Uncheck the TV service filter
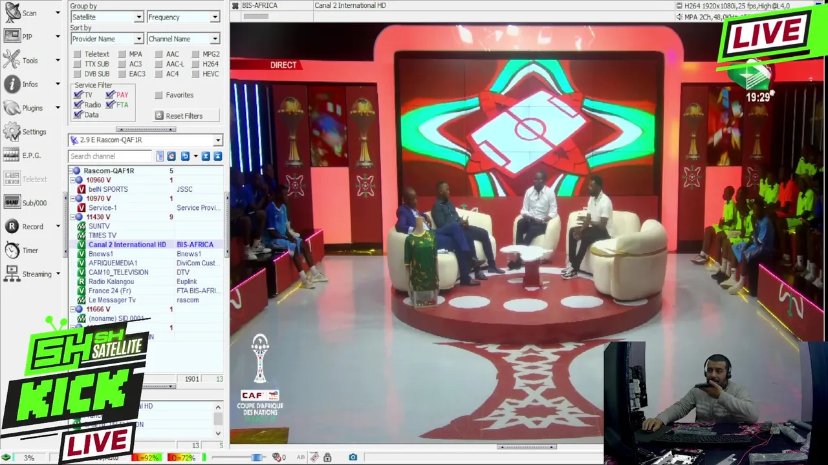The width and height of the screenshot is (828, 465). pos(78,95)
